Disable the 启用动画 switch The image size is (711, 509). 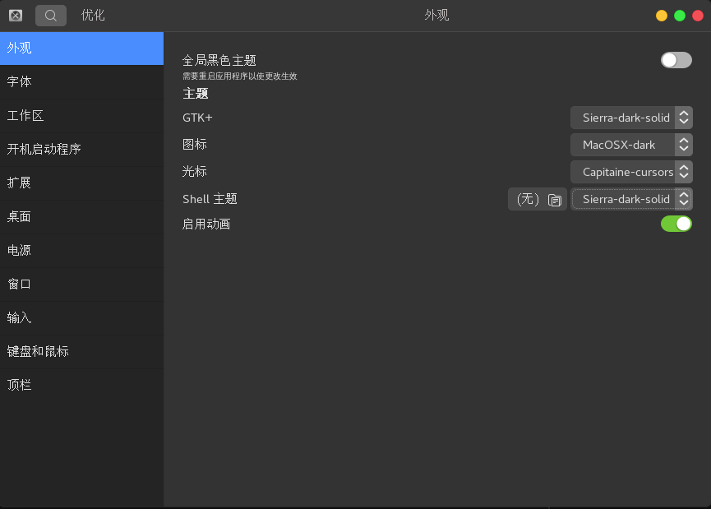coord(676,224)
